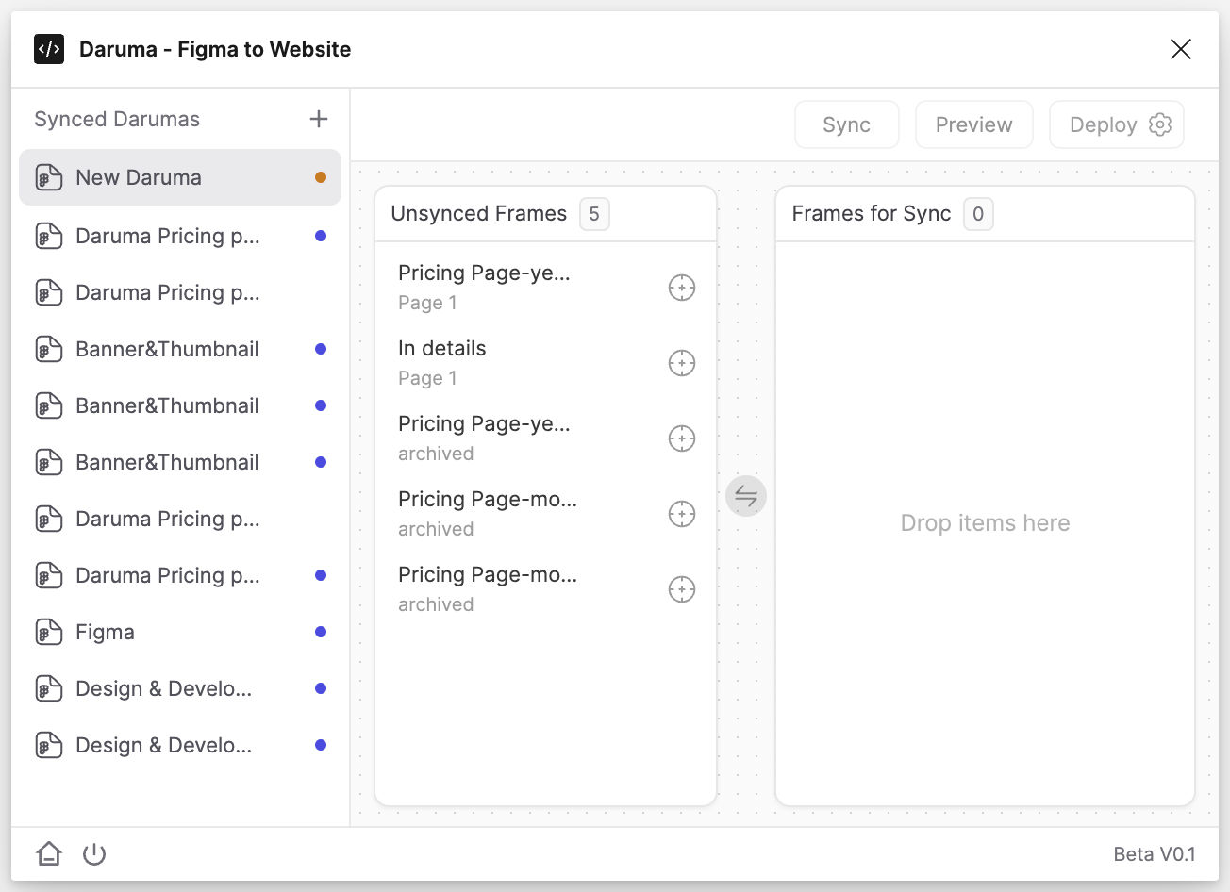Click the Frames for Sync header
Screen dimensions: 1230x892
pyautogui.click(x=872, y=214)
